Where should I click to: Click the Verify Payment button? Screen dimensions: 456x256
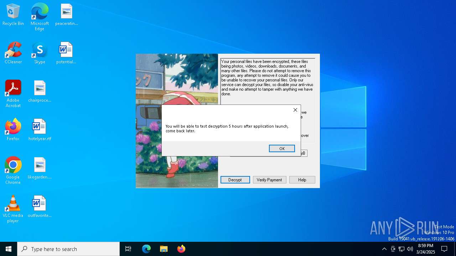269,180
